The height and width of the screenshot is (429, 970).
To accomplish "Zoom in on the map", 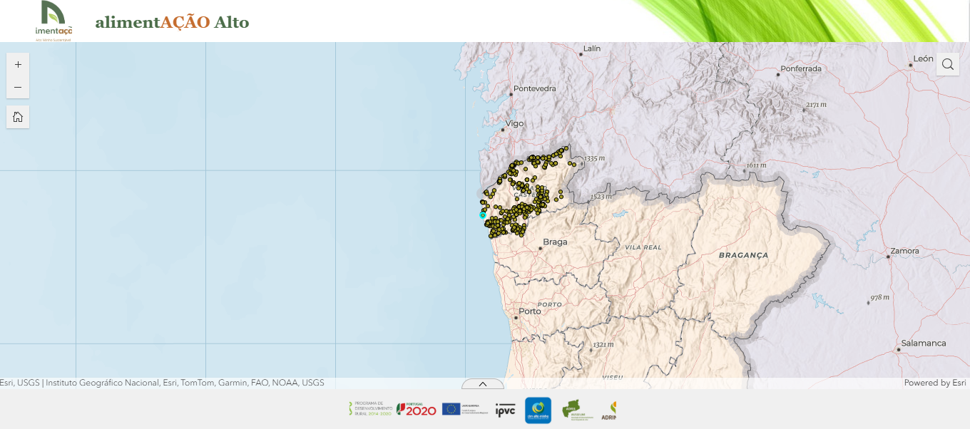I will 18,64.
